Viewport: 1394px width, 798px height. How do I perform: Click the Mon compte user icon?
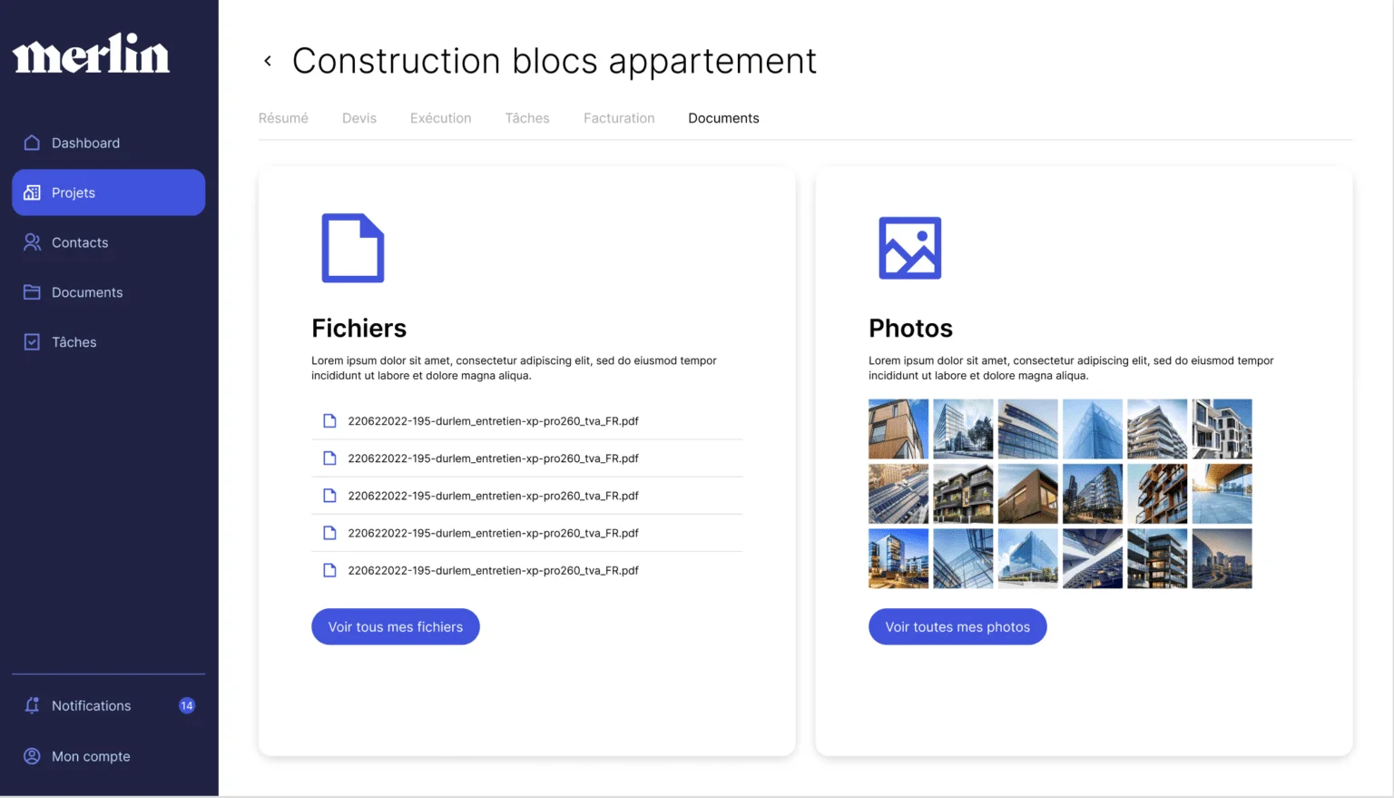point(32,756)
